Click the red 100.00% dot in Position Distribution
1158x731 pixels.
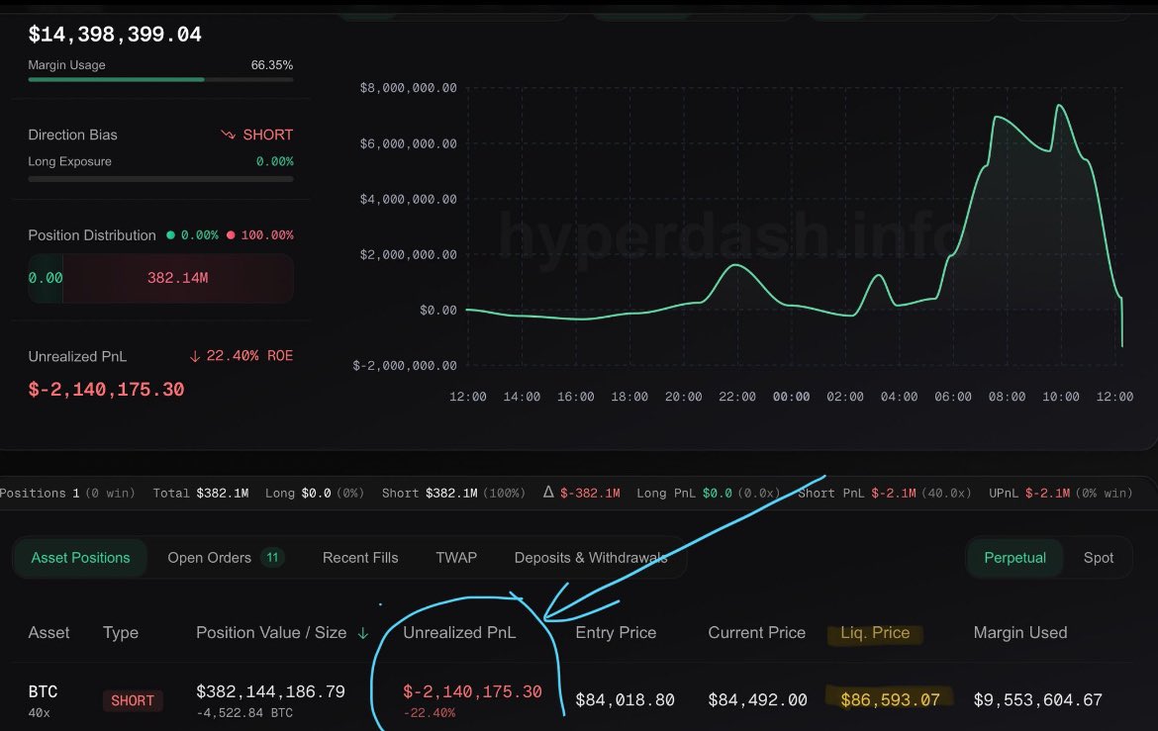(x=233, y=235)
